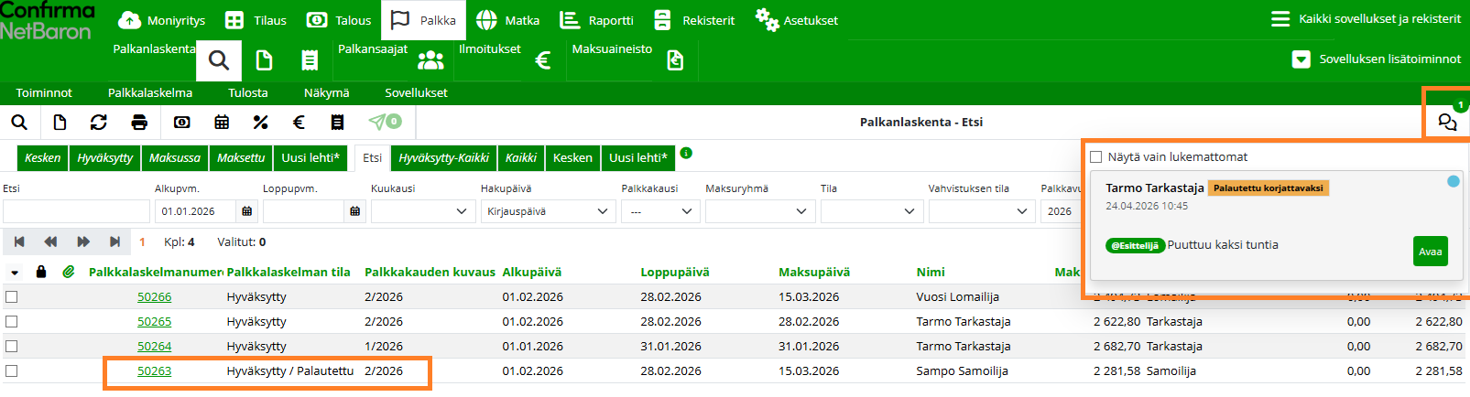
Task: Open the Moniyritys cloud module
Action: (x=162, y=20)
